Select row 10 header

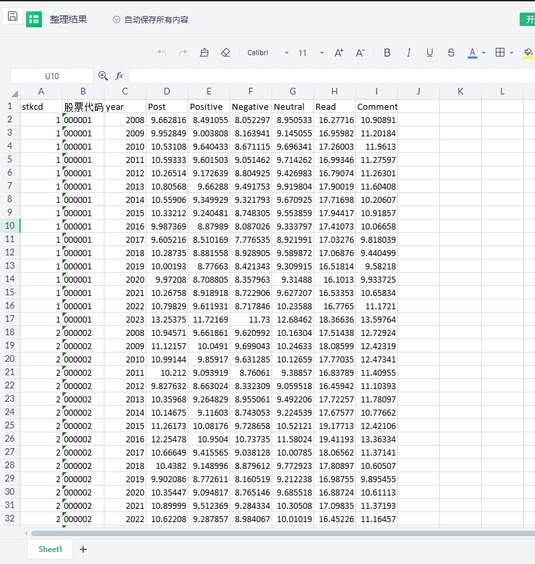coord(10,225)
